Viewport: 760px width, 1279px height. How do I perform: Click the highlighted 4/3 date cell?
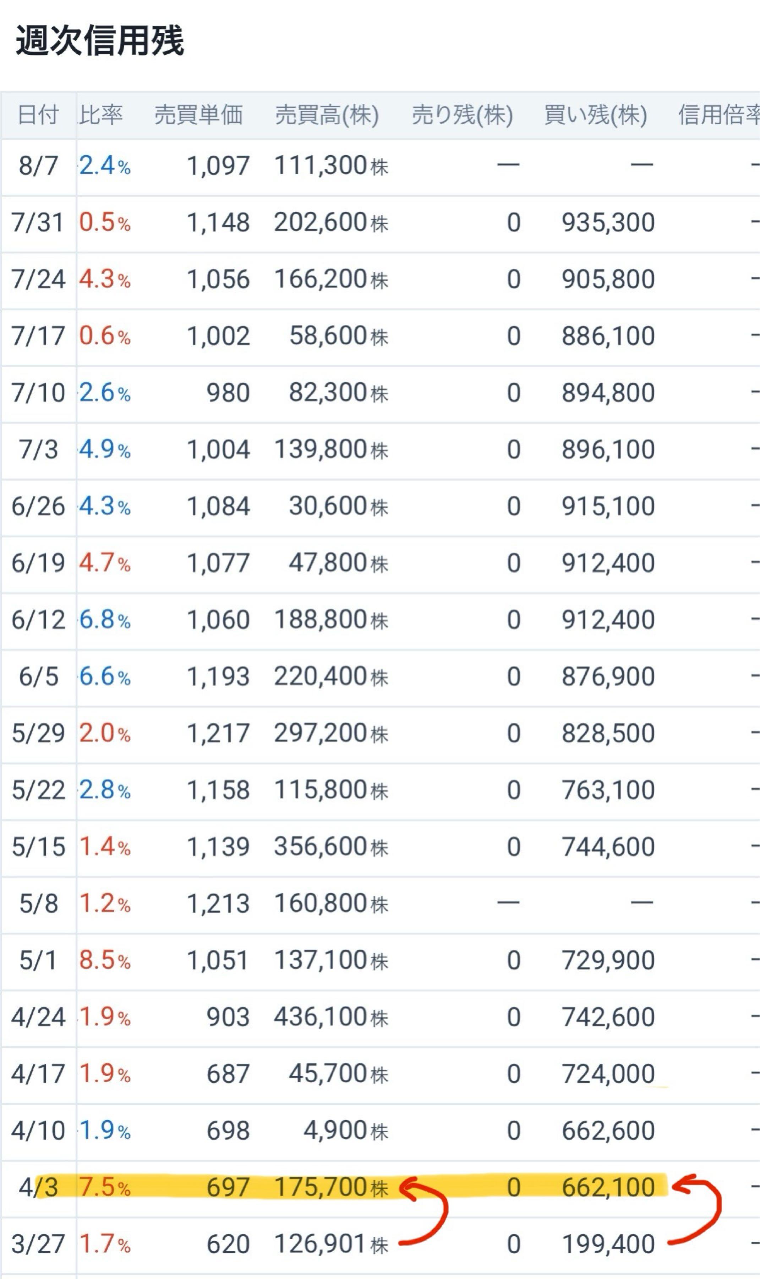click(38, 1187)
